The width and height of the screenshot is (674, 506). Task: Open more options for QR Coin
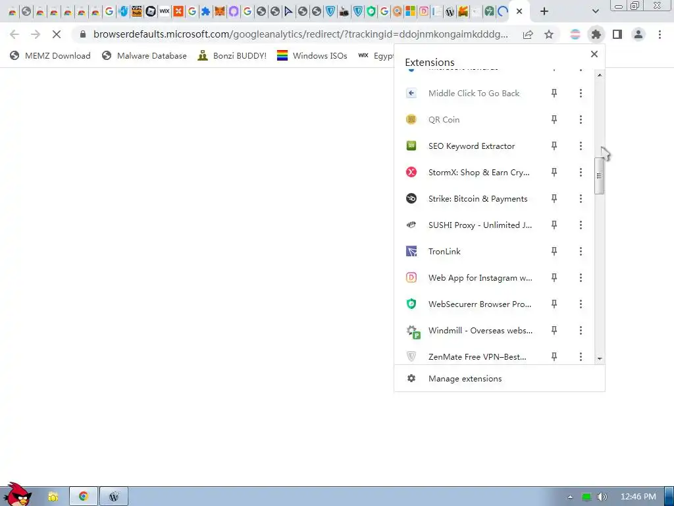[x=581, y=119]
